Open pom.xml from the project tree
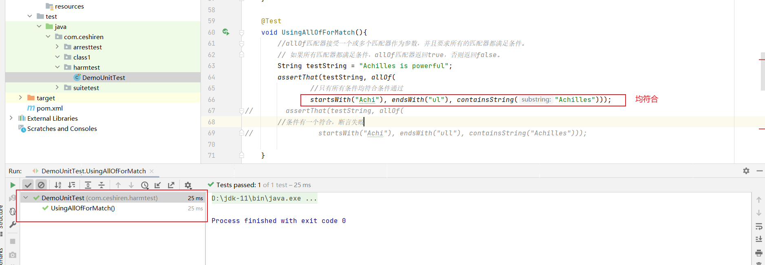 pos(49,108)
